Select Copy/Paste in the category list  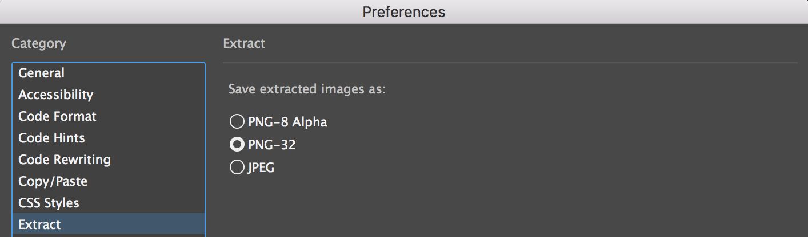coord(53,182)
